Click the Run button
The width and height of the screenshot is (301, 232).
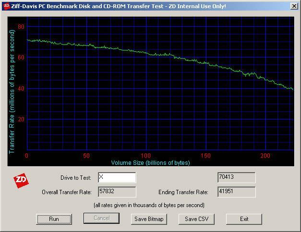(x=54, y=219)
